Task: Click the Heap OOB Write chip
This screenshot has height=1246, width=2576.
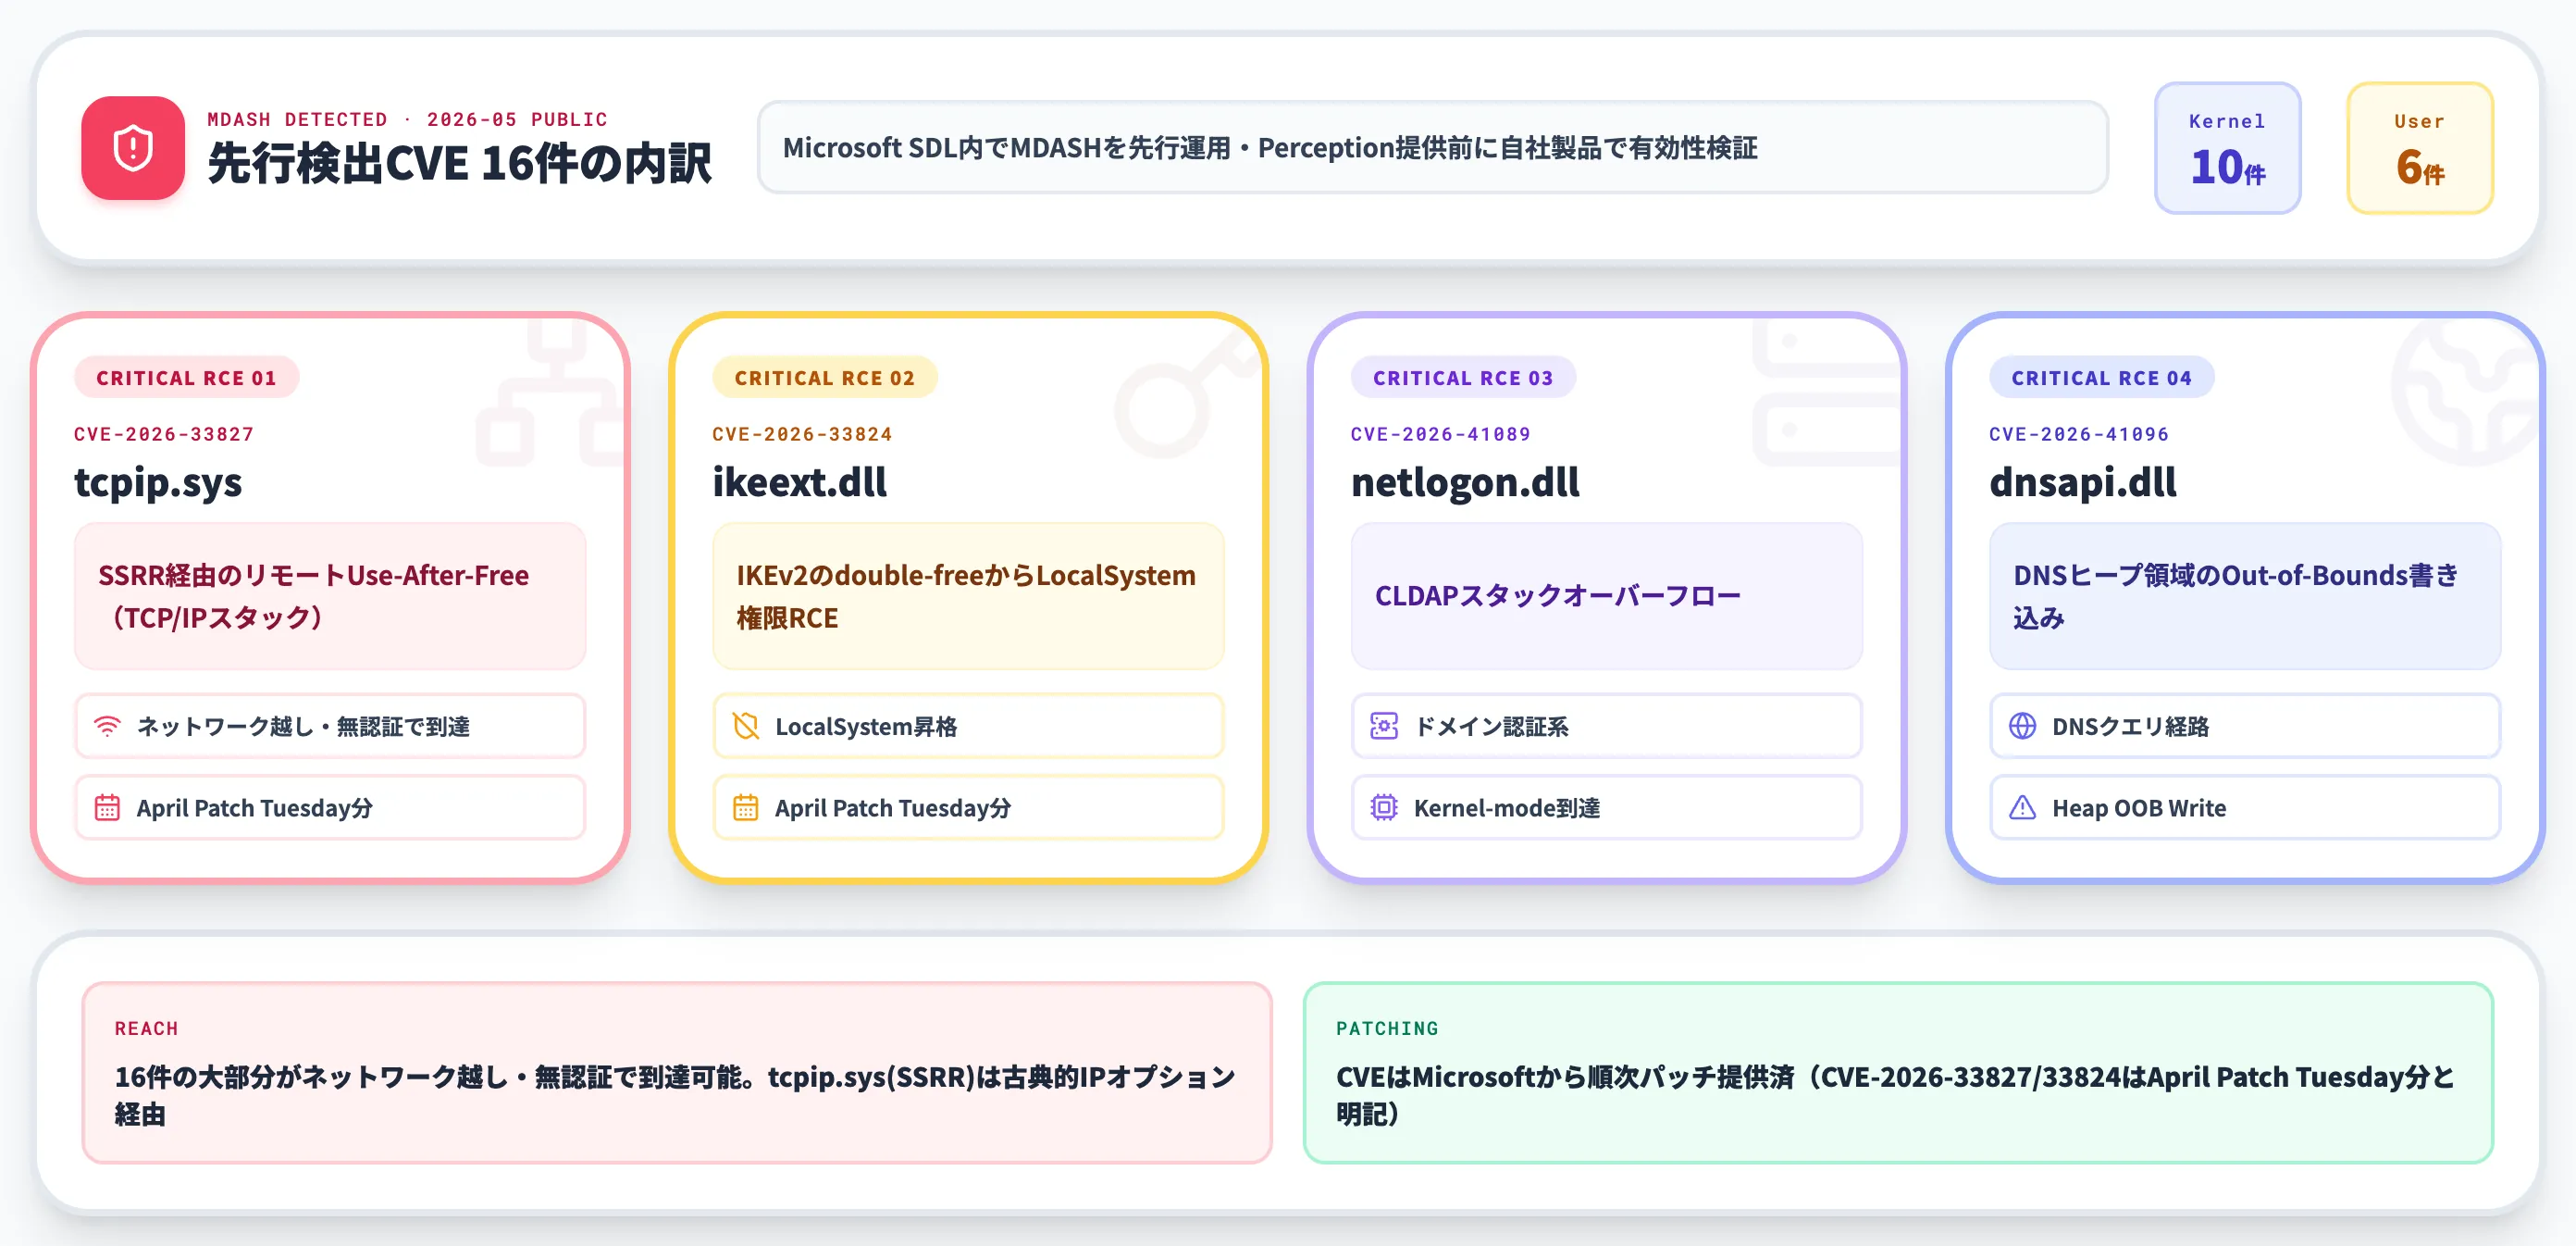Action: coord(2245,807)
